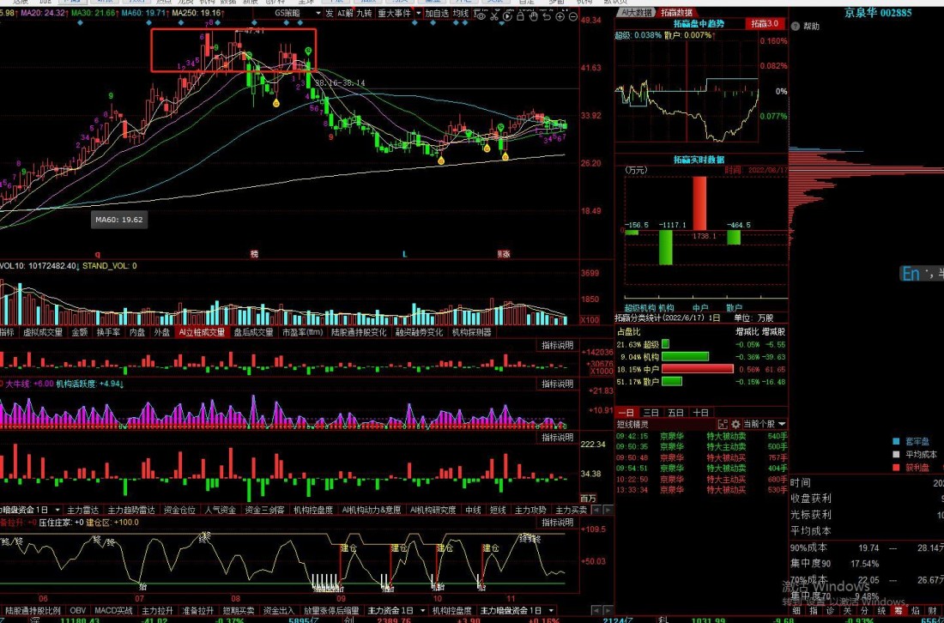944x623 pixels.
Task: Switch to the 拓赢数据 tab
Action: [x=676, y=13]
